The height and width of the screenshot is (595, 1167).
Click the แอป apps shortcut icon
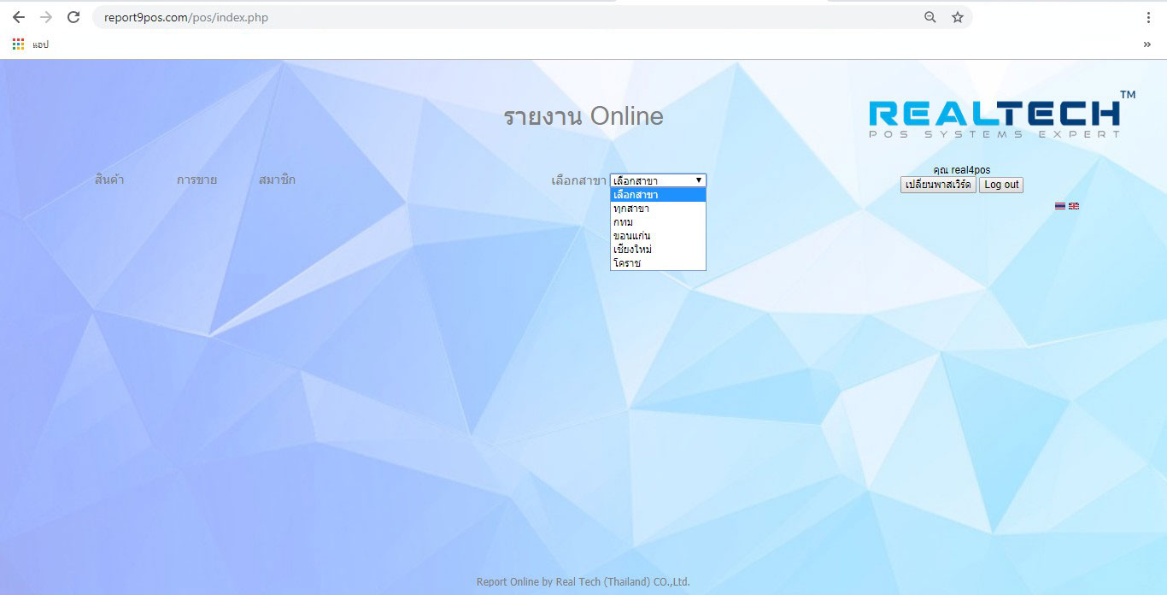click(17, 44)
